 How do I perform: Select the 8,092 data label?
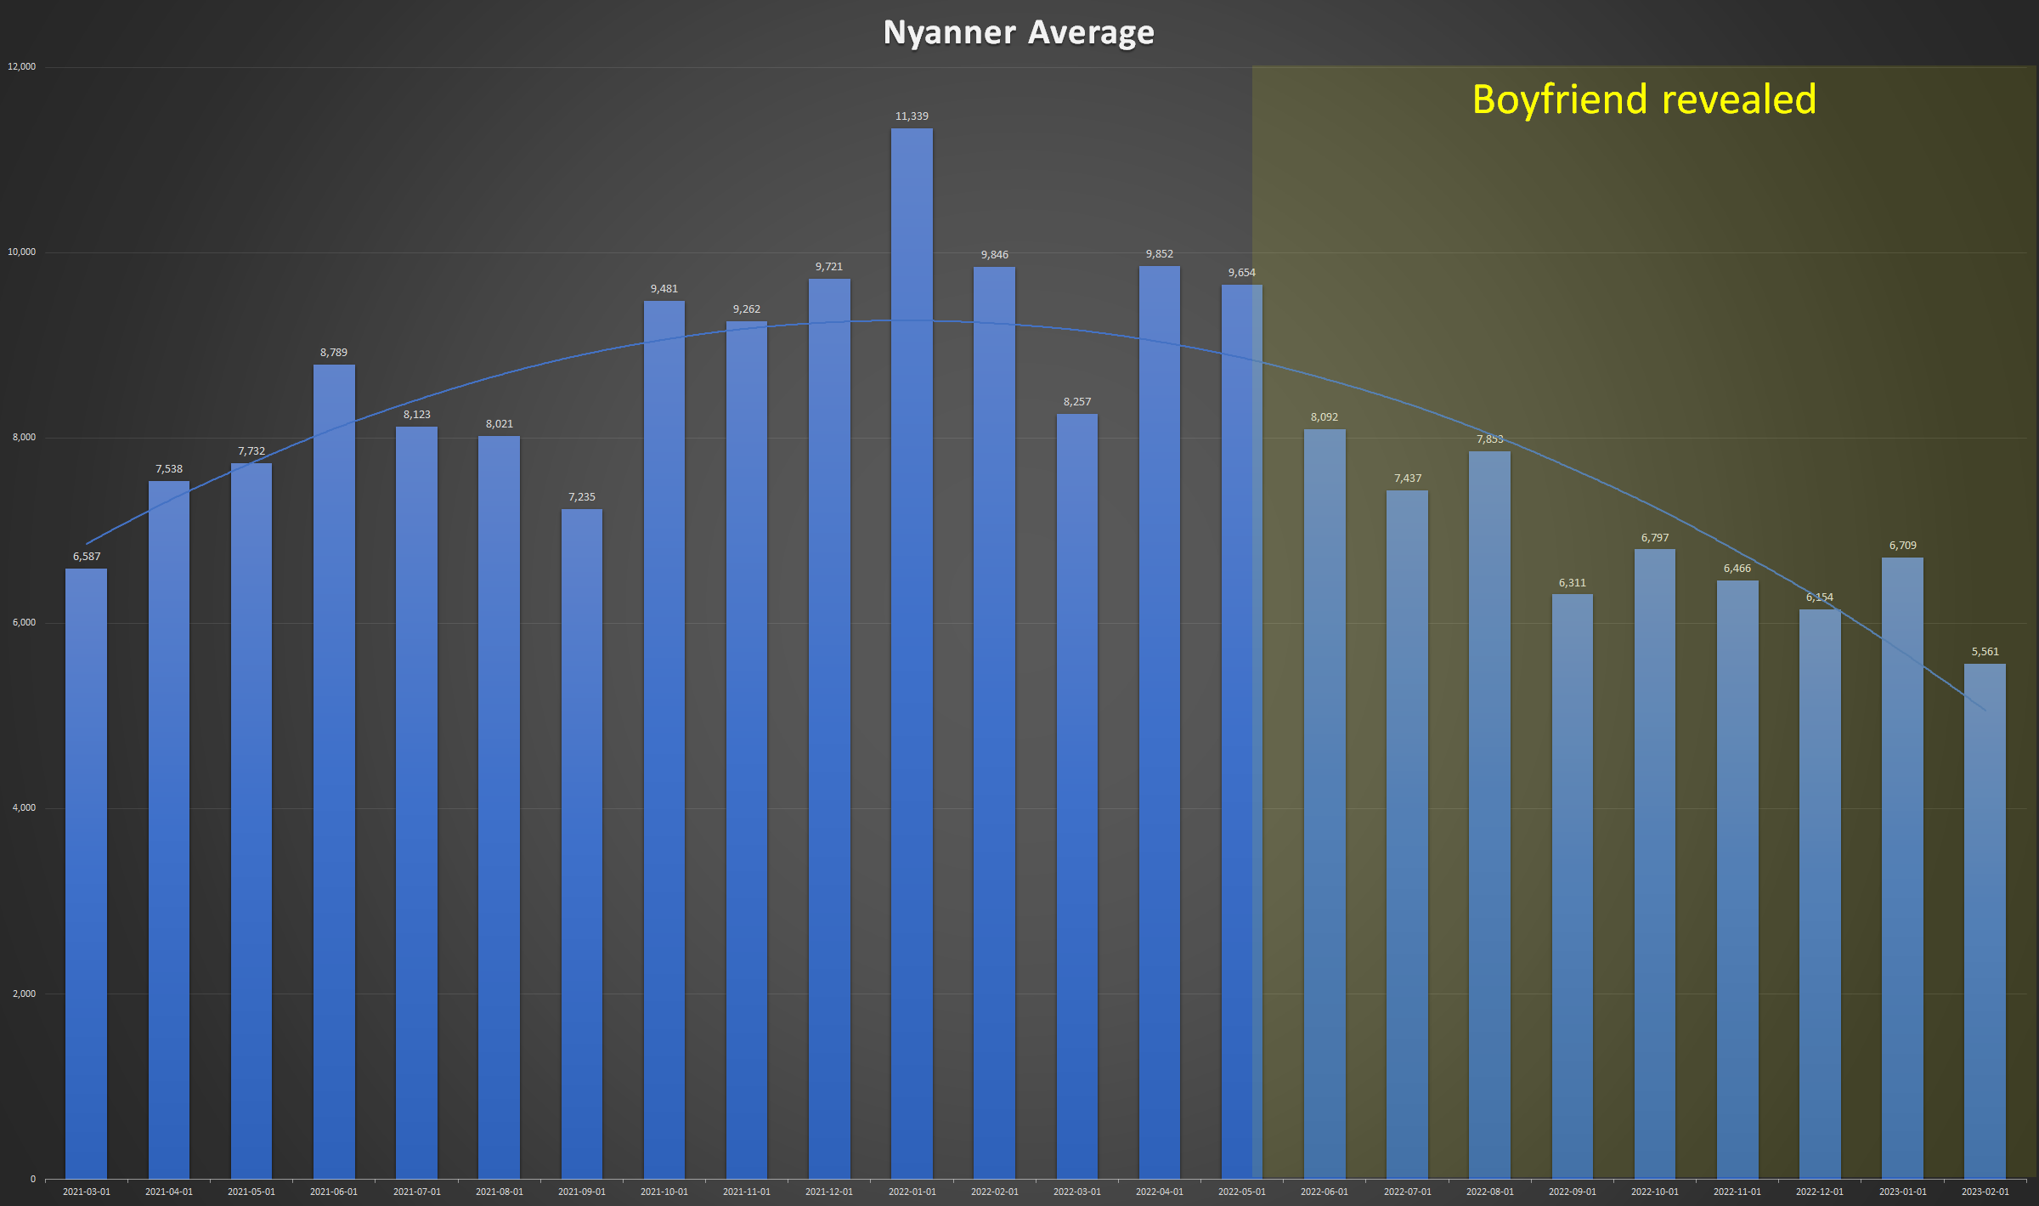(1324, 417)
